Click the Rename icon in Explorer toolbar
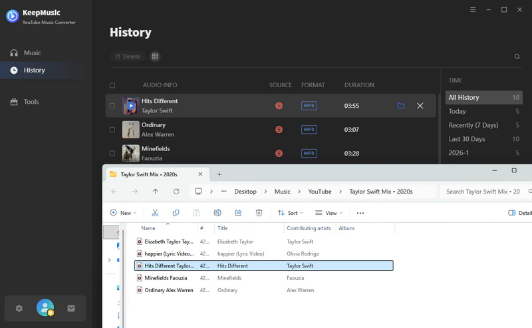The width and height of the screenshot is (532, 328). 217,213
